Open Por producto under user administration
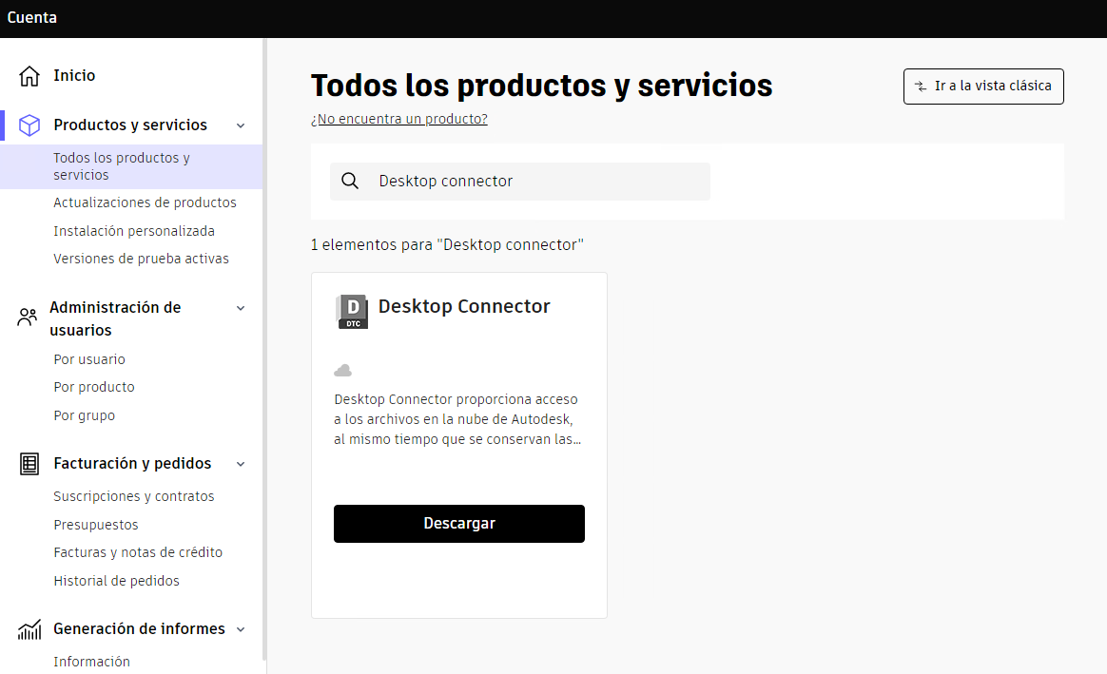 pos(94,387)
